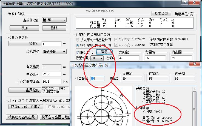Click the 不可以10等分 result text
202x126 pixels.
152,111
